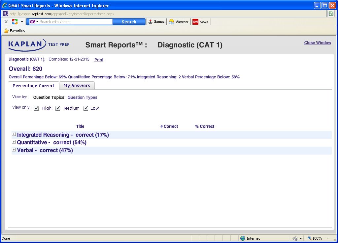Viewport: 338px width, 243px height.
Task: Open the Yahoo search provider dropdown
Action: (x=34, y=22)
